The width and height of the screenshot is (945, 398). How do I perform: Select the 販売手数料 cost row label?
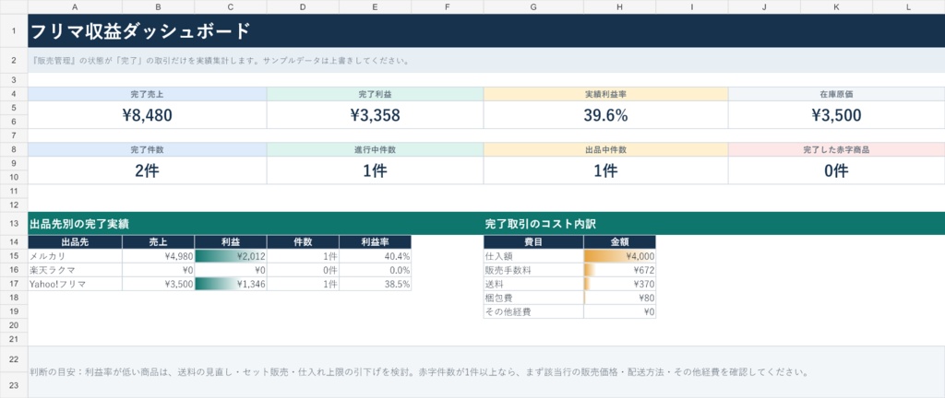533,270
